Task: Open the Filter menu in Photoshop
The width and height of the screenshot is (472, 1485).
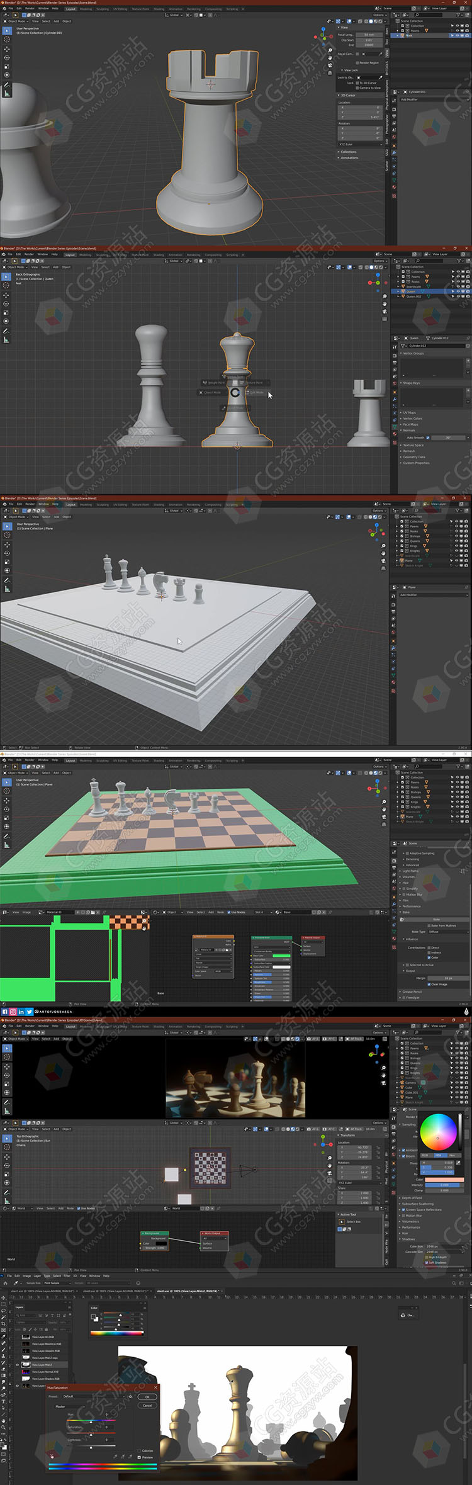Action: 67,1276
